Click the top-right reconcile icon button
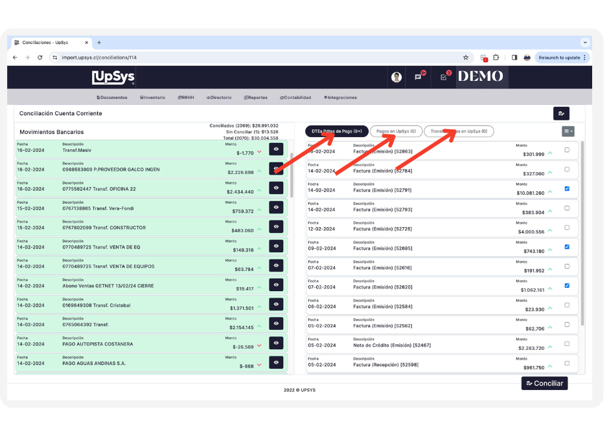The width and height of the screenshot is (609, 445). (561, 114)
